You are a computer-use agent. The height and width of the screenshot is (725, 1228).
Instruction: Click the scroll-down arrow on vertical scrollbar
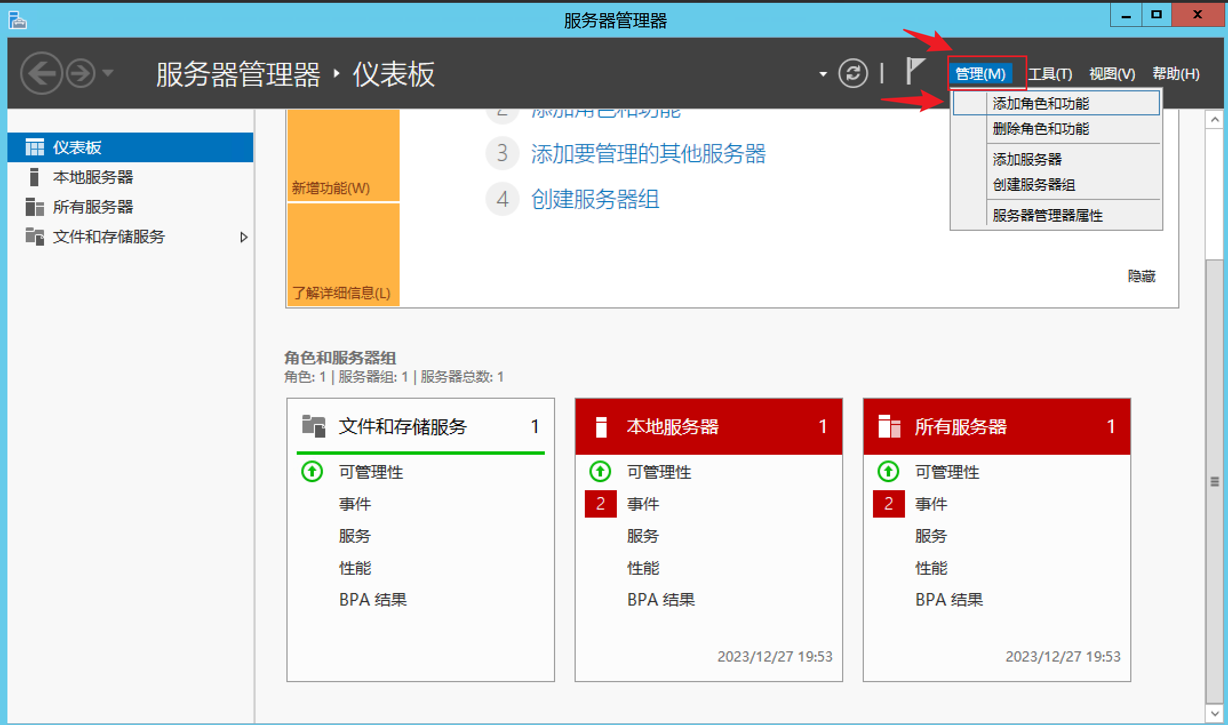click(x=1215, y=714)
